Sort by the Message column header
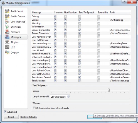Screen dimensions: 138x123 [42, 13]
